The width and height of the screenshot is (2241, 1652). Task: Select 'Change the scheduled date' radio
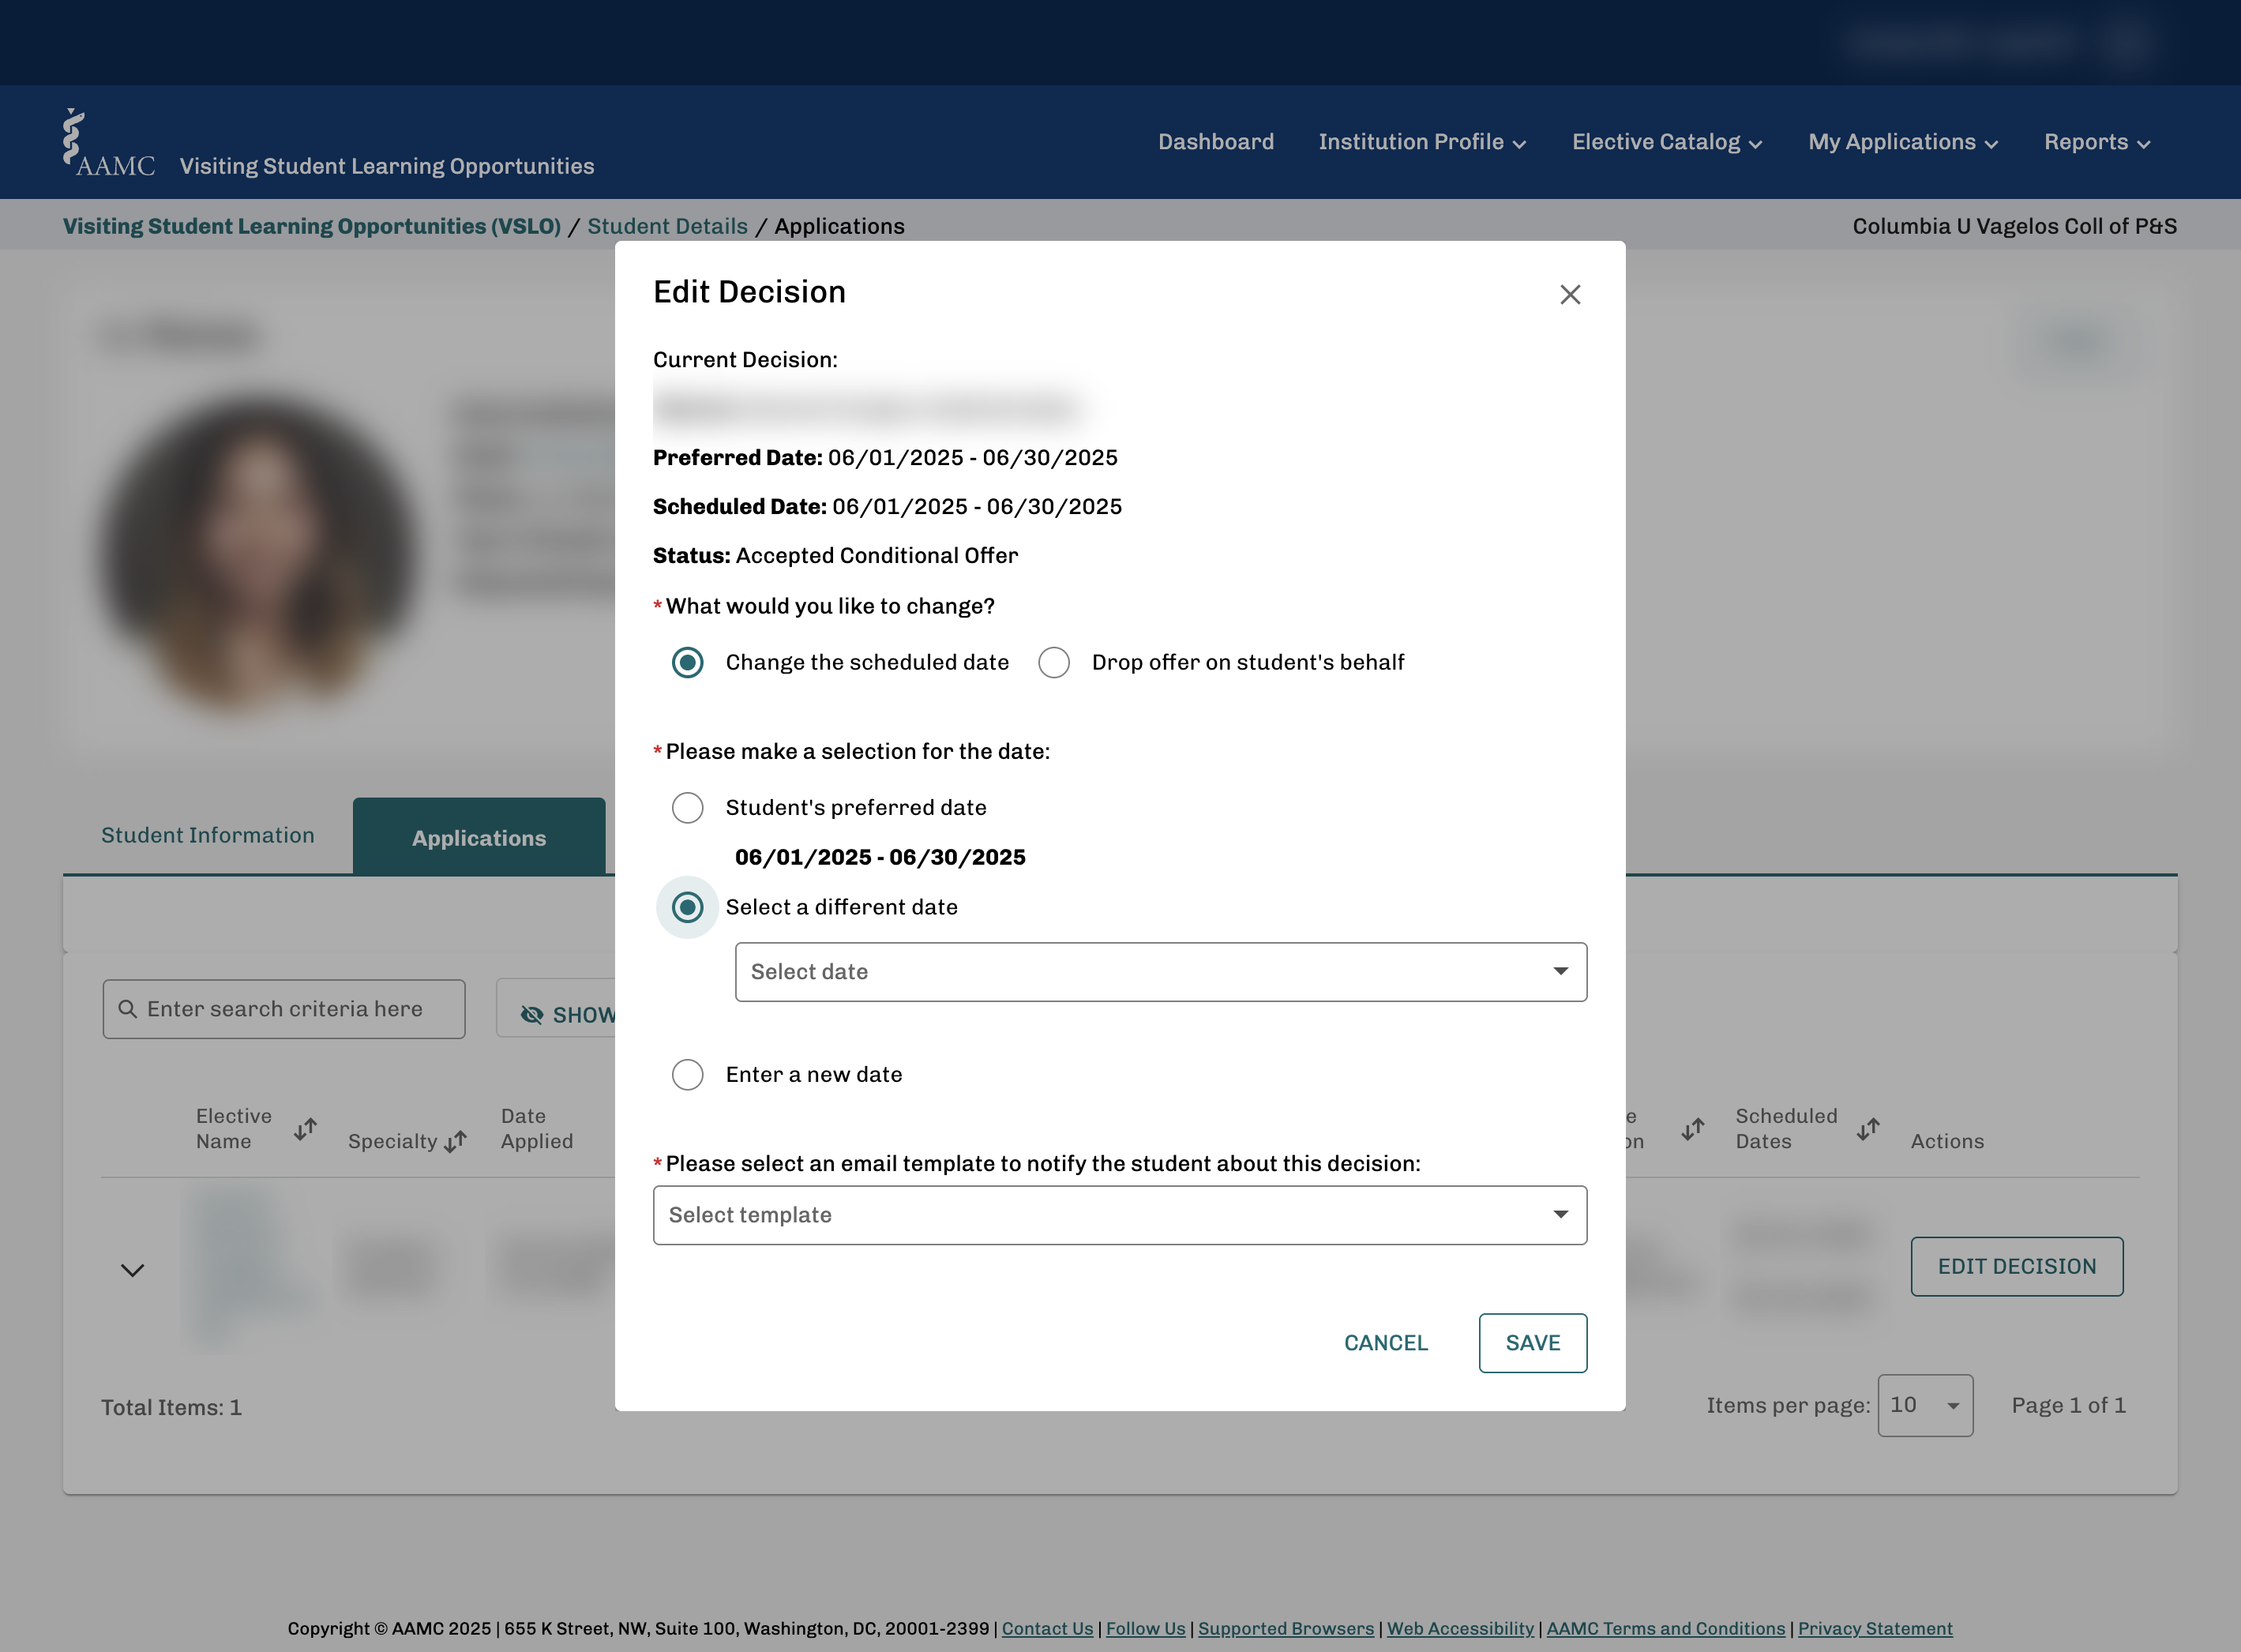(x=687, y=662)
